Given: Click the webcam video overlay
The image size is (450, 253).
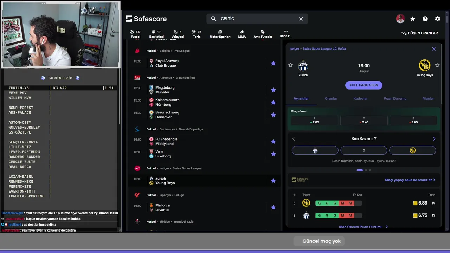Looking at the screenshot, I should tap(60, 34).
